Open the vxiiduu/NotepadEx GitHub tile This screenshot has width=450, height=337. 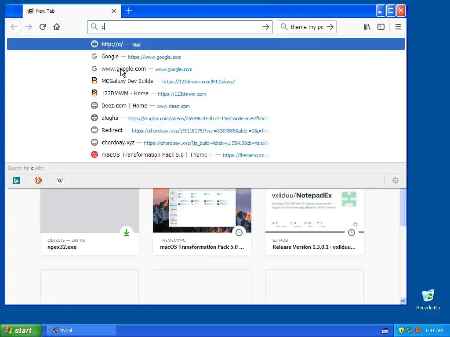pos(315,222)
